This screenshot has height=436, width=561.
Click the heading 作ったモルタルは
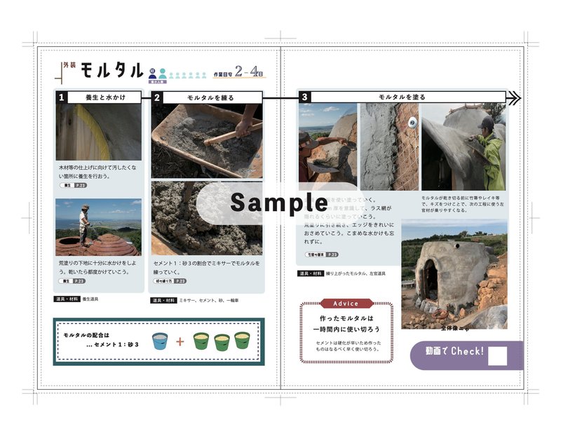(346, 318)
